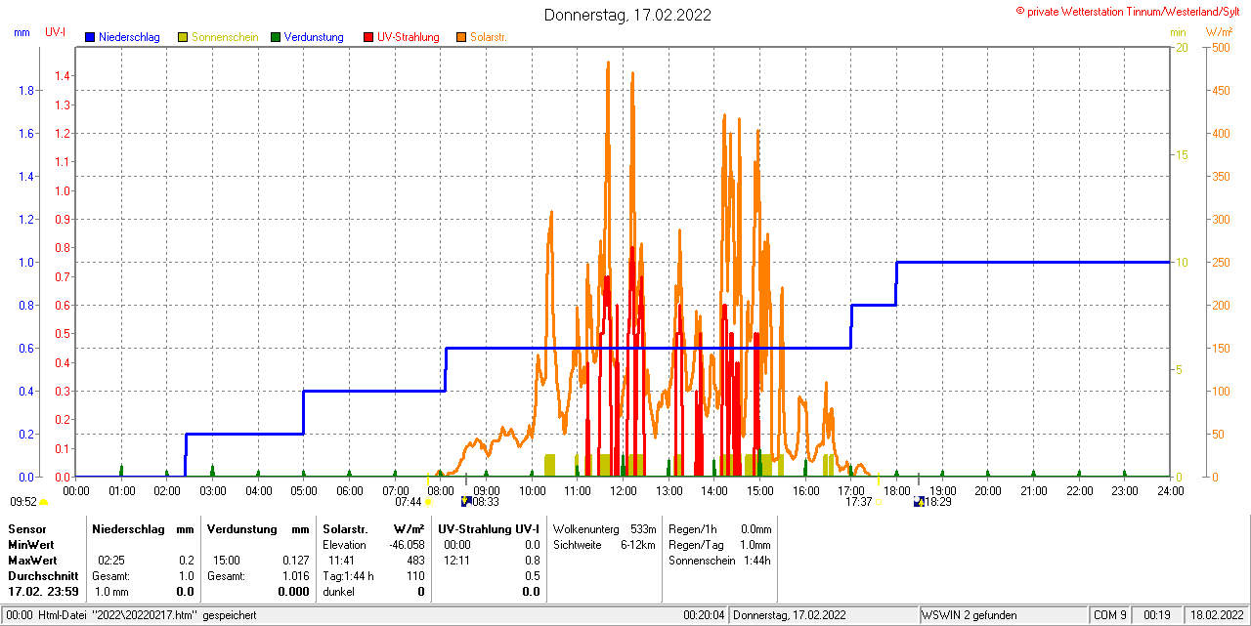Click the dunkel label in Solarstr. column
The height and width of the screenshot is (626, 1251).
pyautogui.click(x=338, y=592)
